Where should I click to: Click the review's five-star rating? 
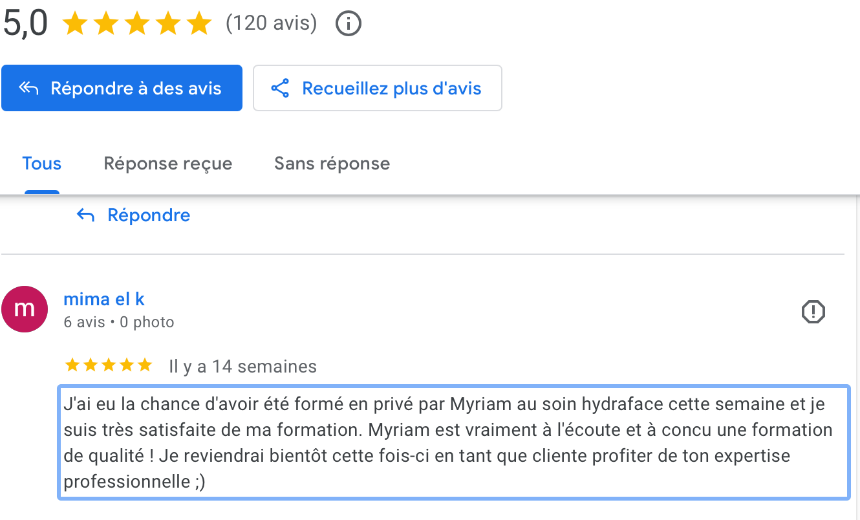[x=109, y=366]
